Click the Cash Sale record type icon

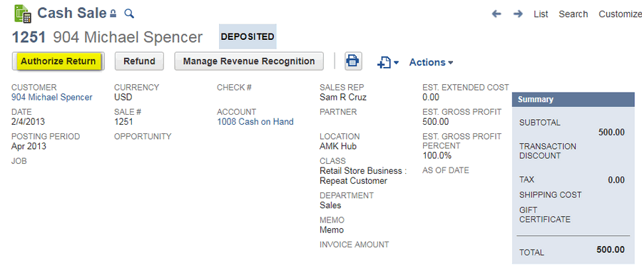23,14
